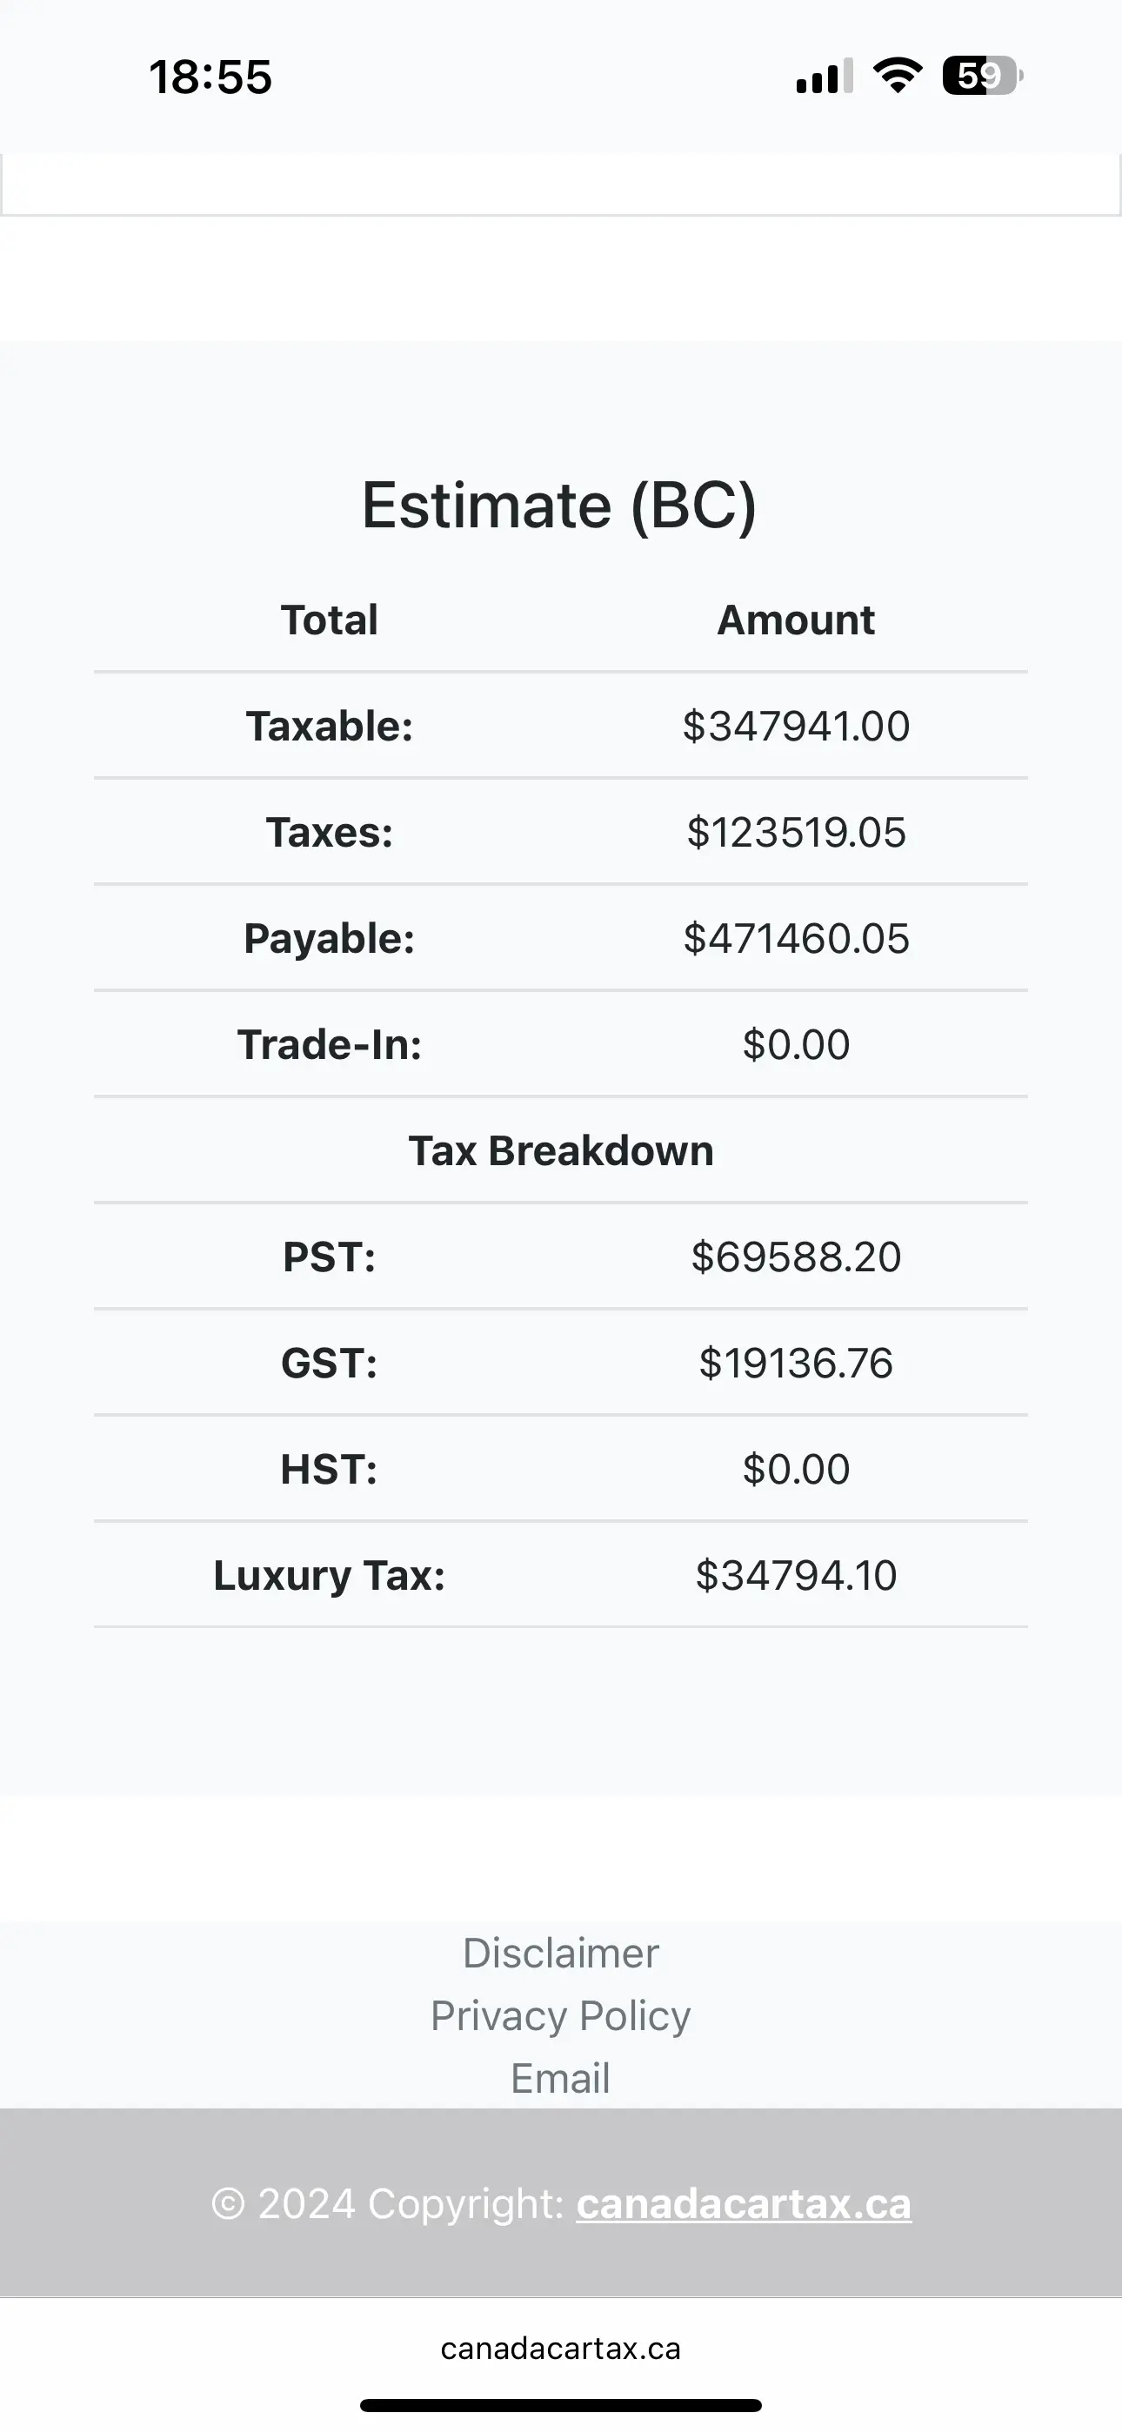Tap the HST row label
This screenshot has width=1122, height=2433.
coord(329,1470)
